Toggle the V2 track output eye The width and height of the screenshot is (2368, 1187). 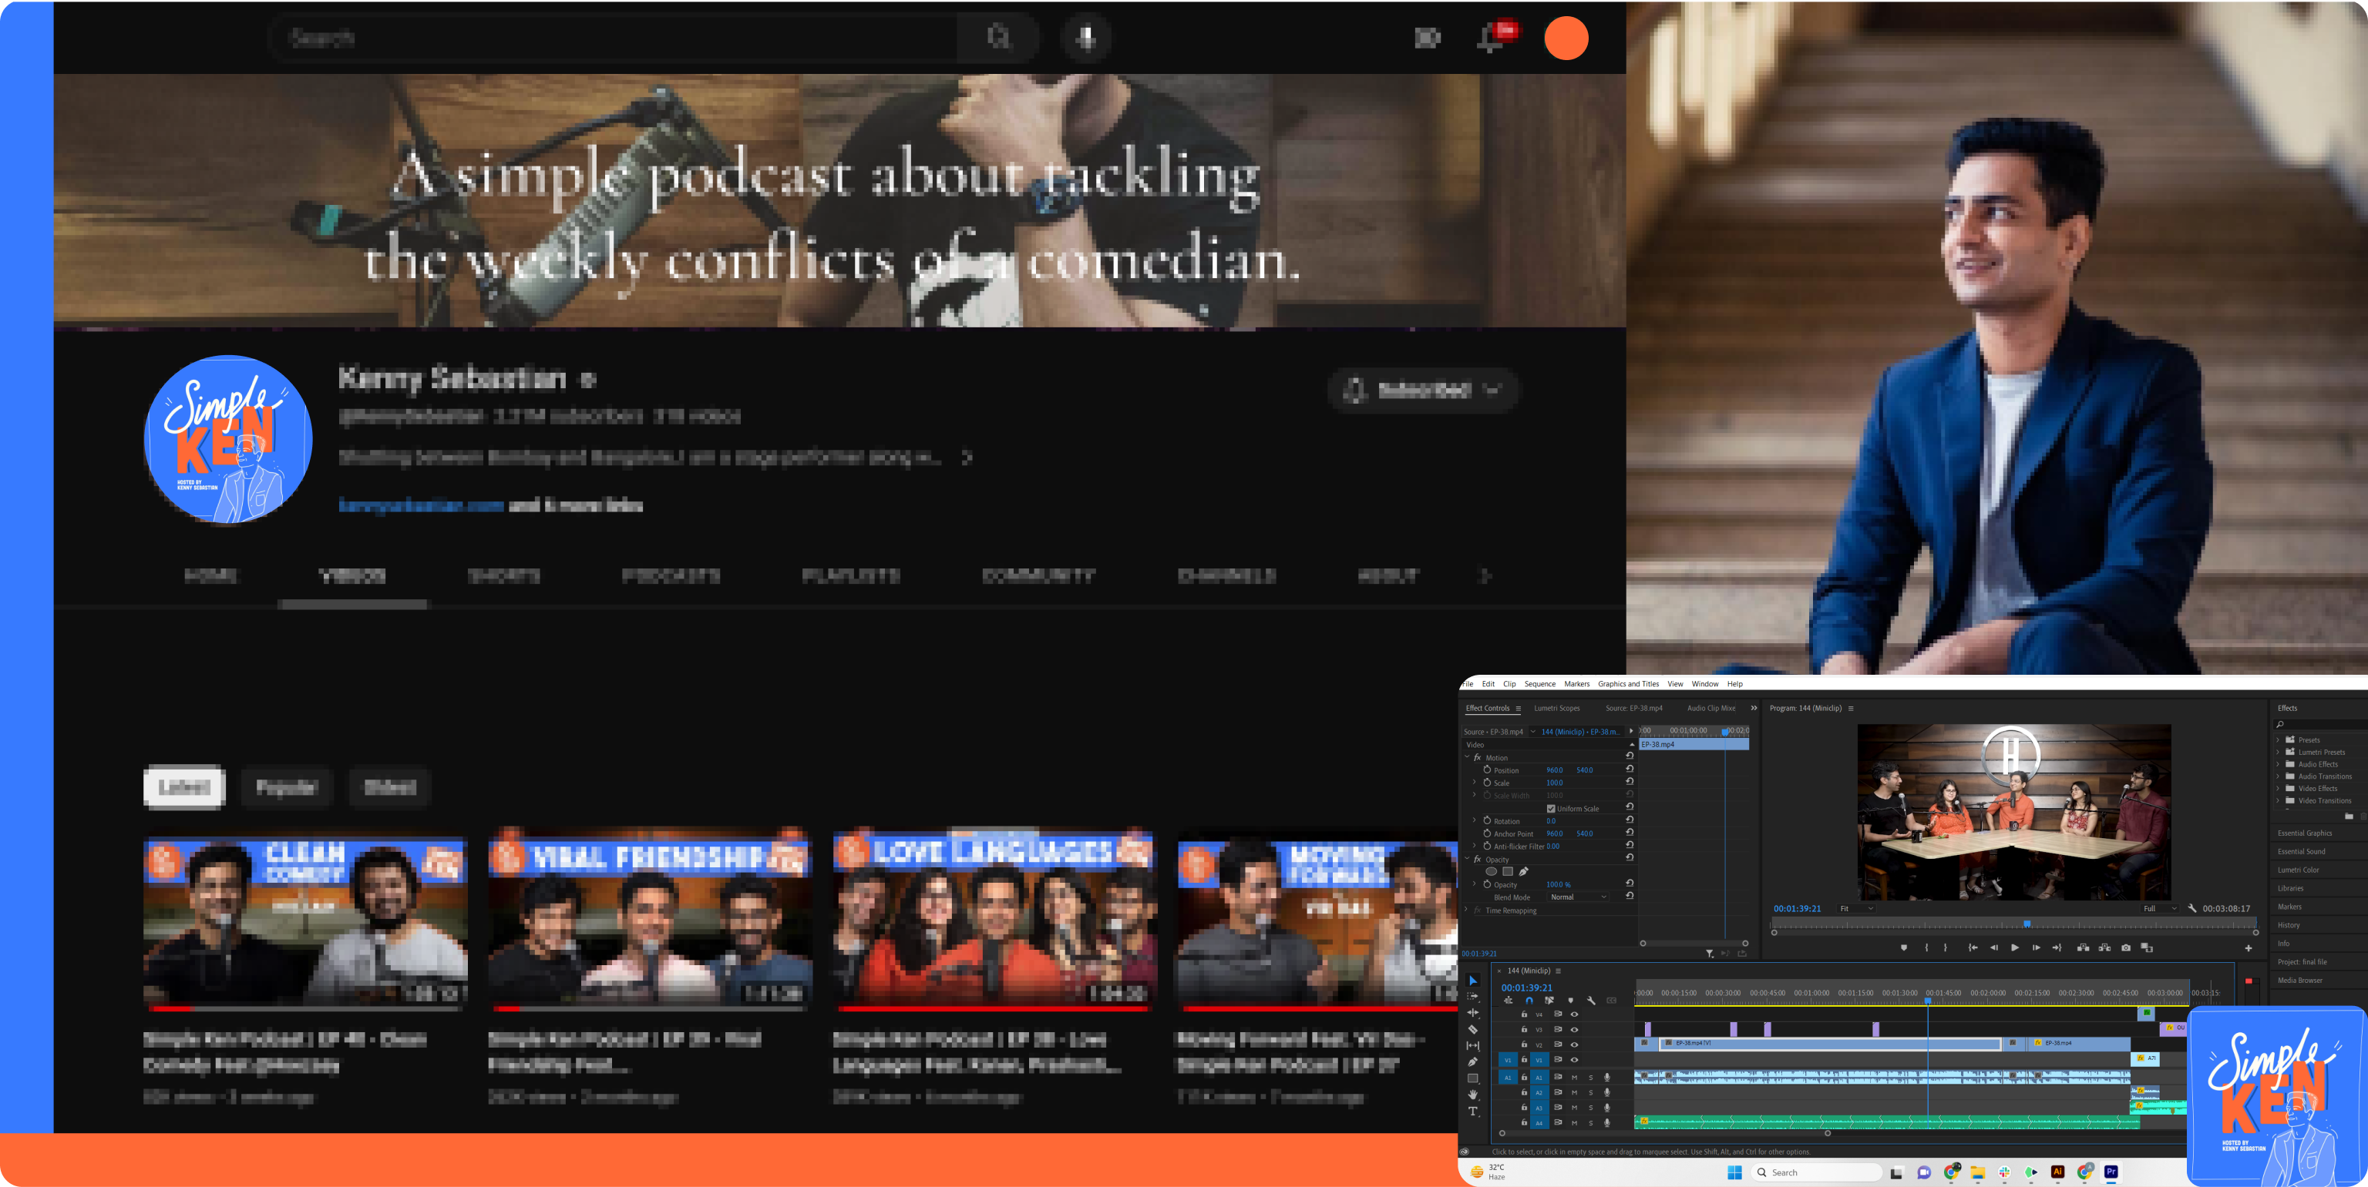(x=1574, y=1044)
